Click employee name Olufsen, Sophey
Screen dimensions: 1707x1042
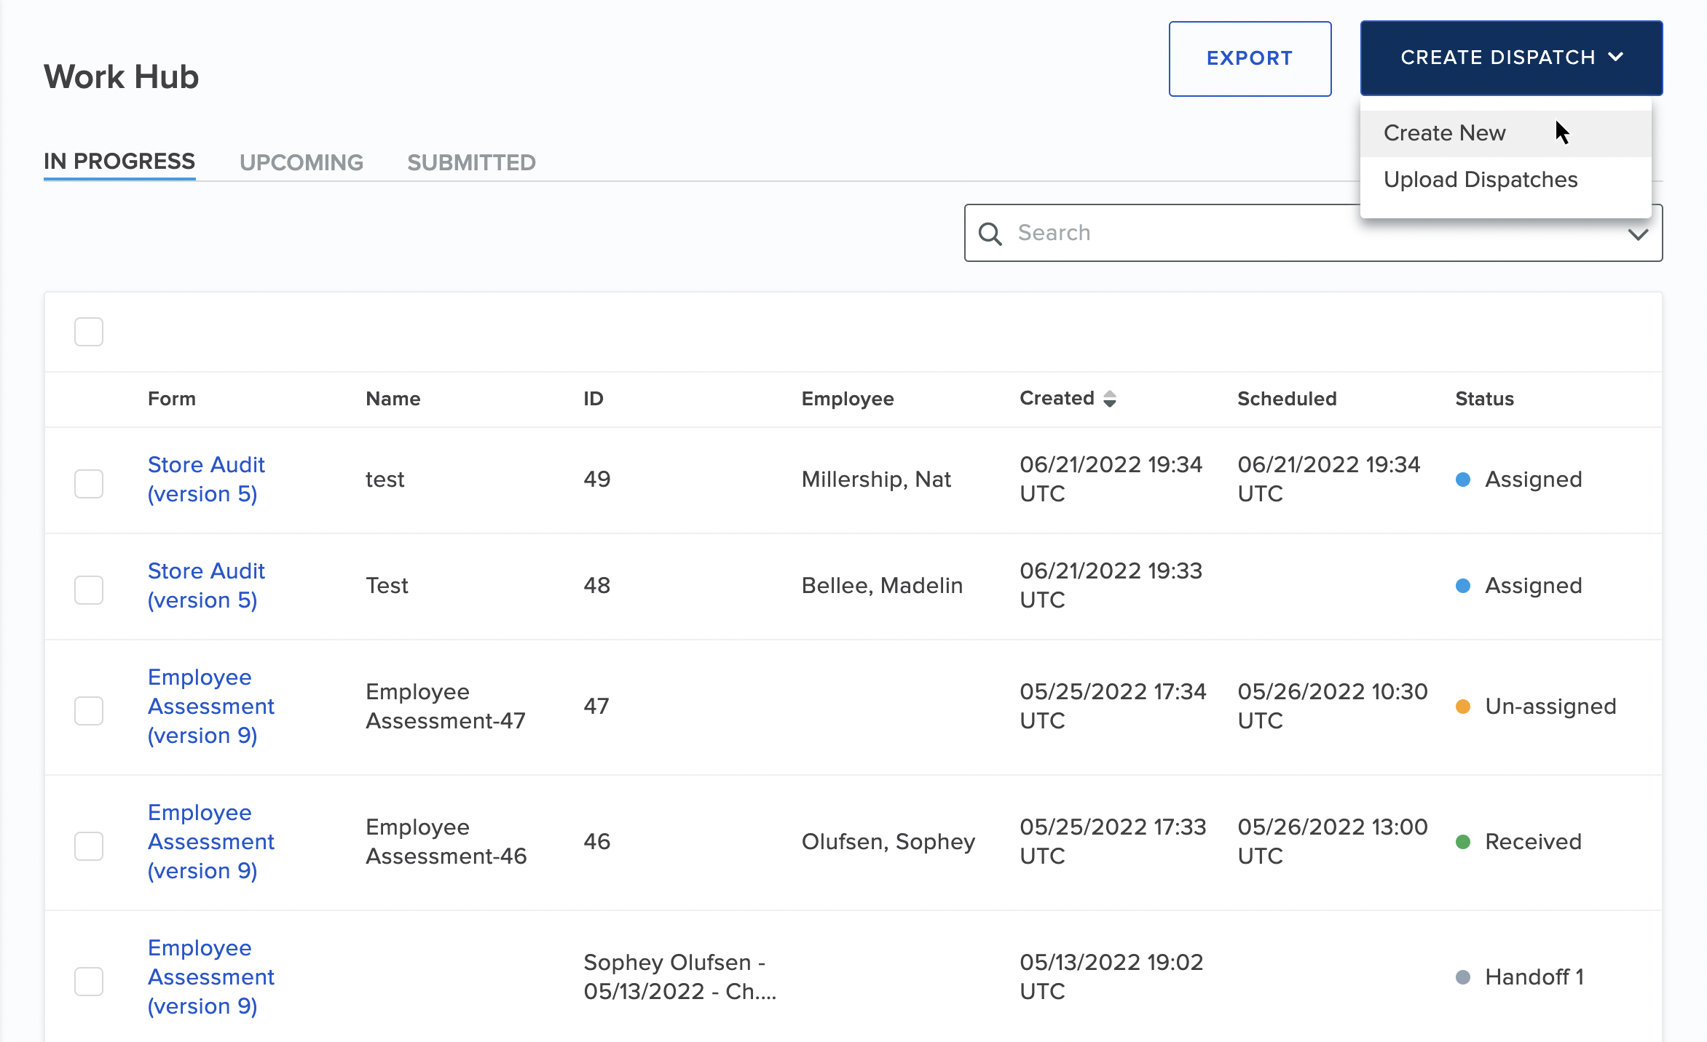[x=888, y=842]
